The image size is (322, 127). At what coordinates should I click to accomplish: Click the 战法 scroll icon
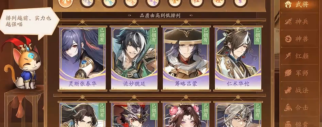288,90
